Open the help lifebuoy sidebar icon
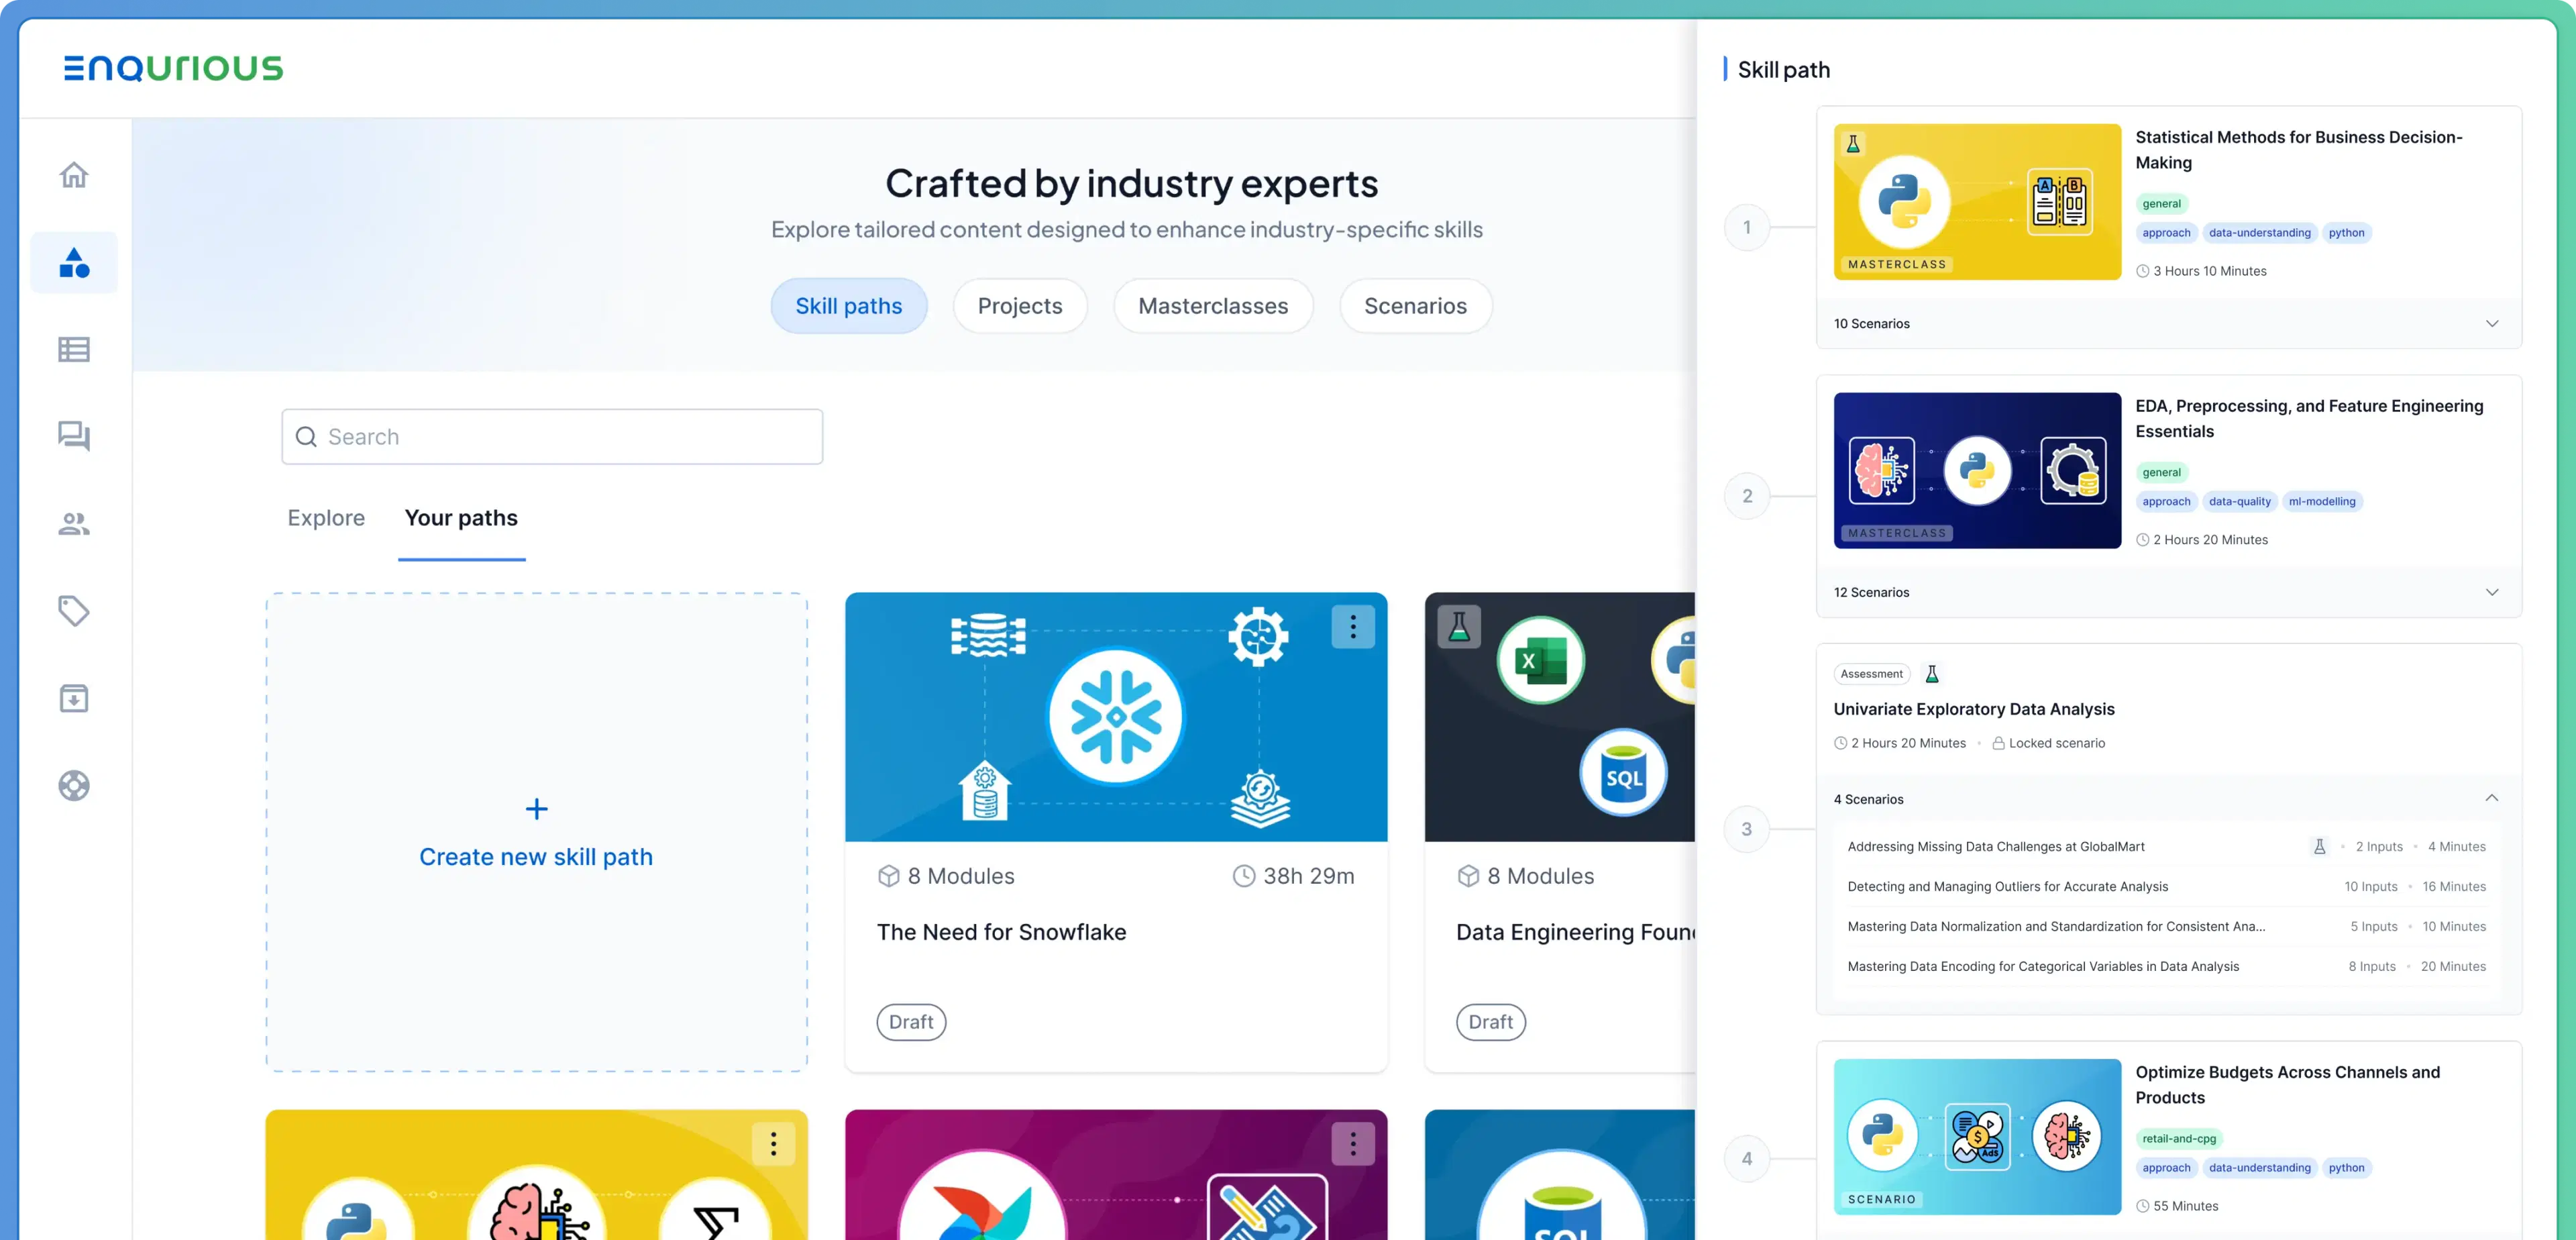The height and width of the screenshot is (1240, 2576). pos(74,785)
